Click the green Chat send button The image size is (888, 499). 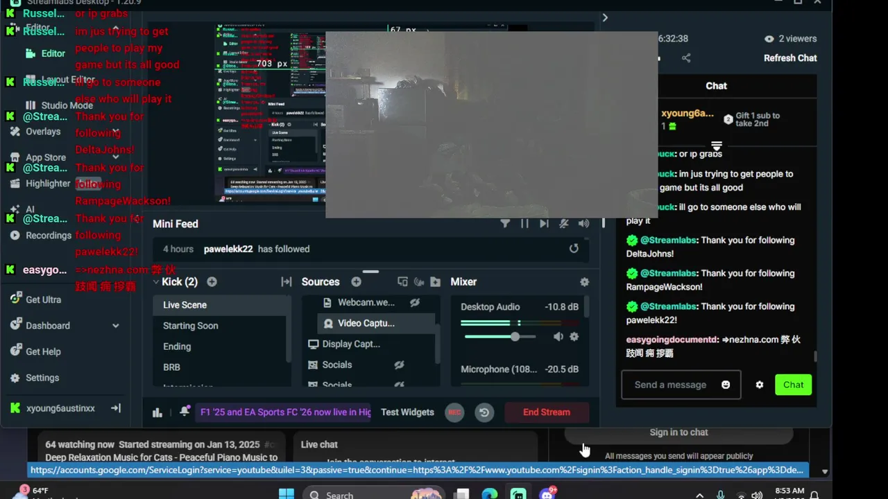[793, 385]
